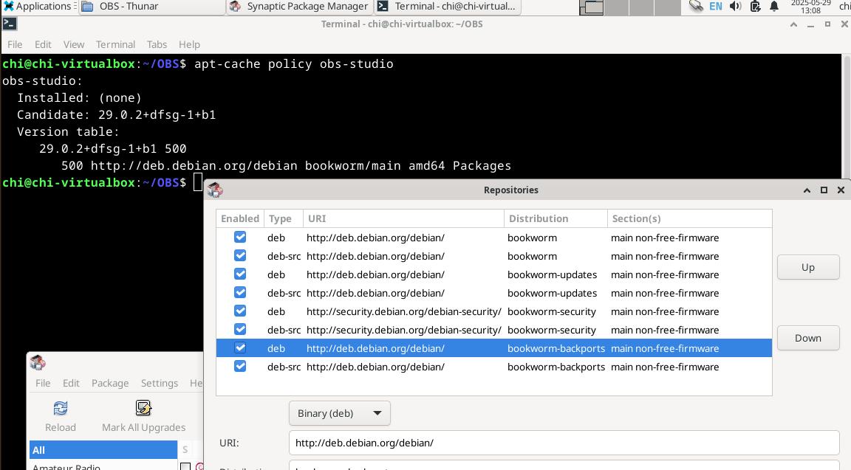
Task: Click the battery power manager tray icon
Action: (x=755, y=7)
